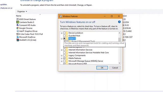Image resolution: width=163 pixels, height=92 pixels.
Task: Select Google Chrome entry in program list
Action: [26, 28]
